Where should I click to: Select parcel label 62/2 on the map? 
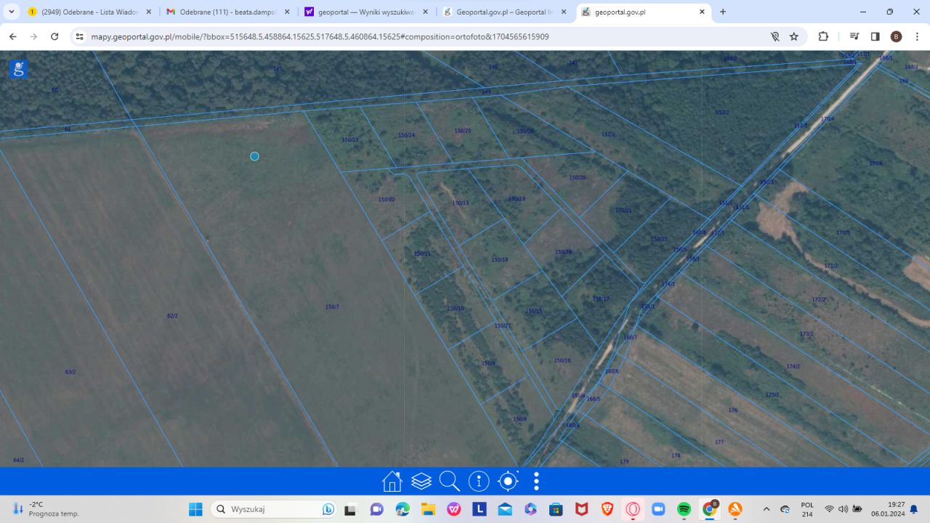pos(172,316)
